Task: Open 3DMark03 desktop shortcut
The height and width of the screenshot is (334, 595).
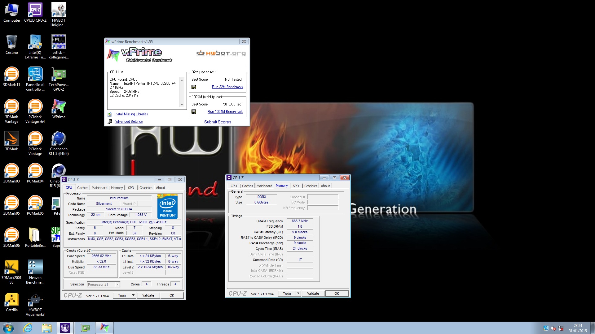Action: tap(12, 173)
